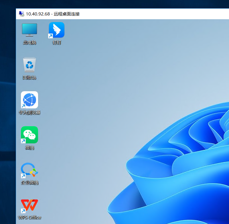This screenshot has width=229, height=224.
Task: Click the shortcut arrow on 钉钉 icon
Action: 50,36
